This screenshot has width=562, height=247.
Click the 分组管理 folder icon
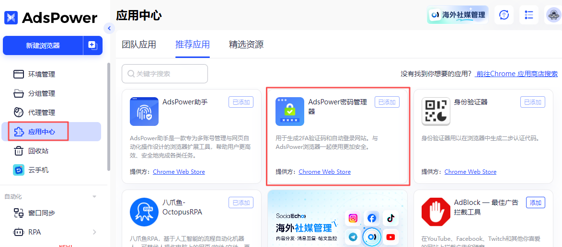18,94
